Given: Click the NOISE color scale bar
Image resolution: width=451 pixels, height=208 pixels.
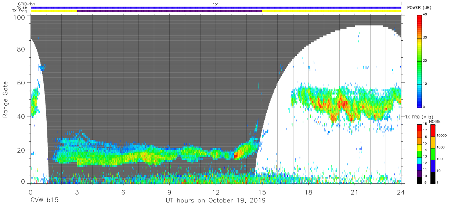Looking at the screenshot, I should click(433, 154).
